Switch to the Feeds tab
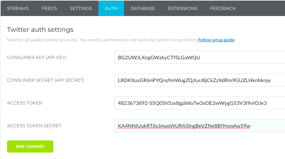The image size is (285, 159). click(49, 8)
